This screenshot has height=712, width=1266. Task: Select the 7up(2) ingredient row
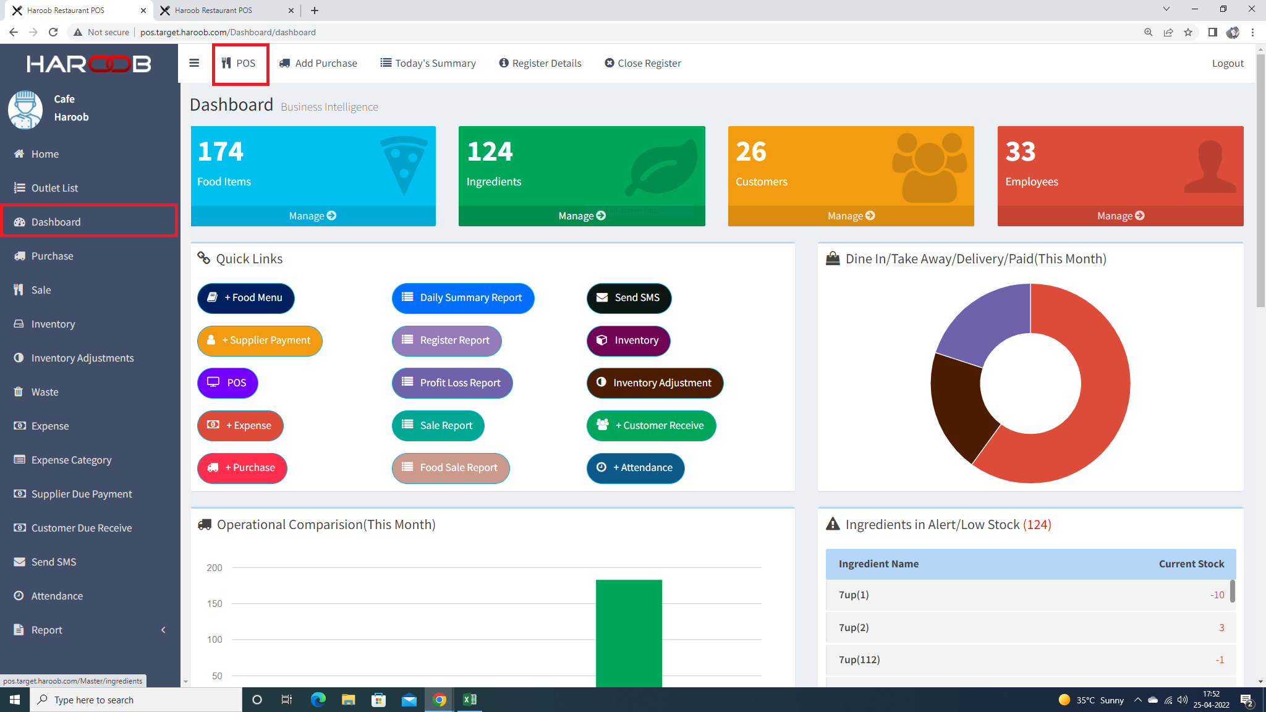pos(1030,627)
